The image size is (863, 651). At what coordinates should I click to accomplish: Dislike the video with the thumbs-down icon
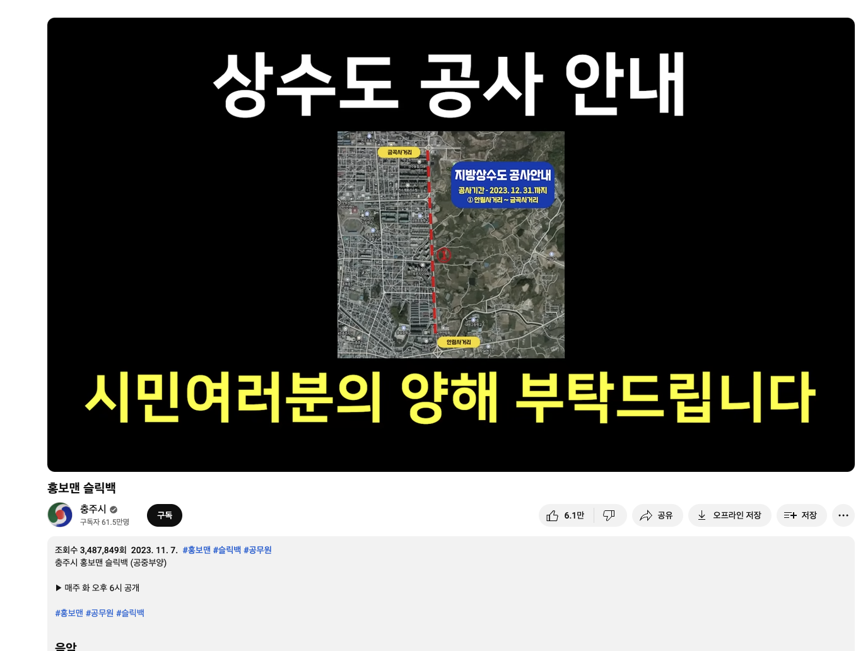[x=609, y=515]
